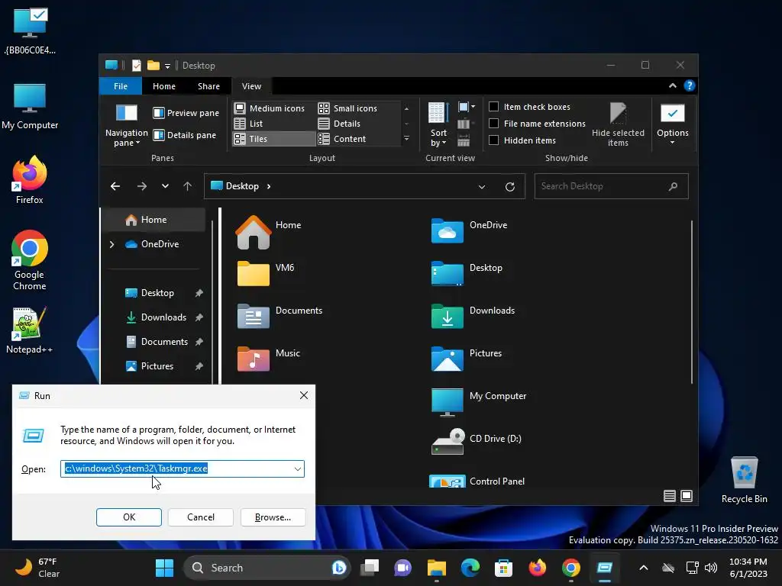
Task: Switch layout to Medium icons
Action: [270, 108]
